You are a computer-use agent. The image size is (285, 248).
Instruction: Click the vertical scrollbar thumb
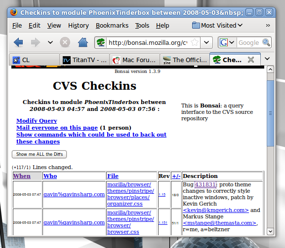(271, 113)
